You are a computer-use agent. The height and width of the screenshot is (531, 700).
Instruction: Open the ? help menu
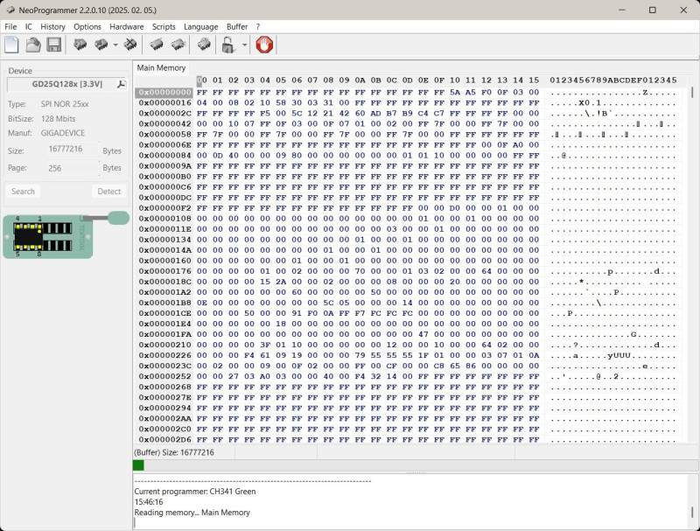[x=258, y=27]
